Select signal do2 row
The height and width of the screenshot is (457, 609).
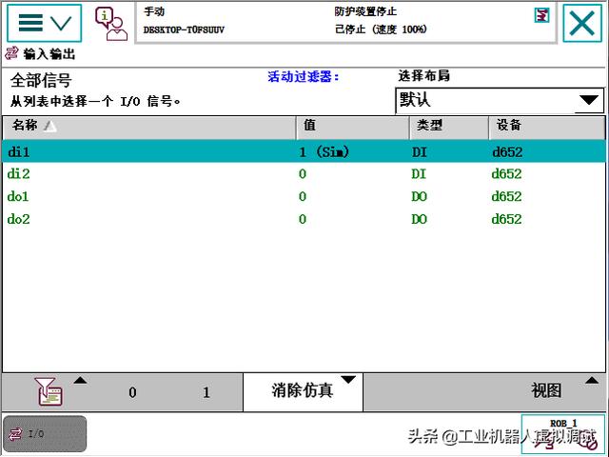pyautogui.click(x=304, y=219)
